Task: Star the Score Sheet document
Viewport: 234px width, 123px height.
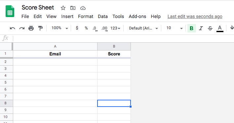Action: tap(63, 8)
